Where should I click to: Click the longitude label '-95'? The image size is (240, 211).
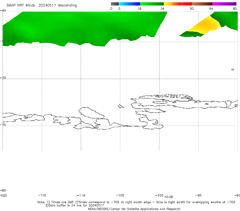pyautogui.click(x=198, y=195)
